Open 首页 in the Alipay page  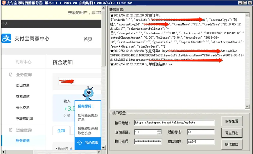[x=88, y=39]
